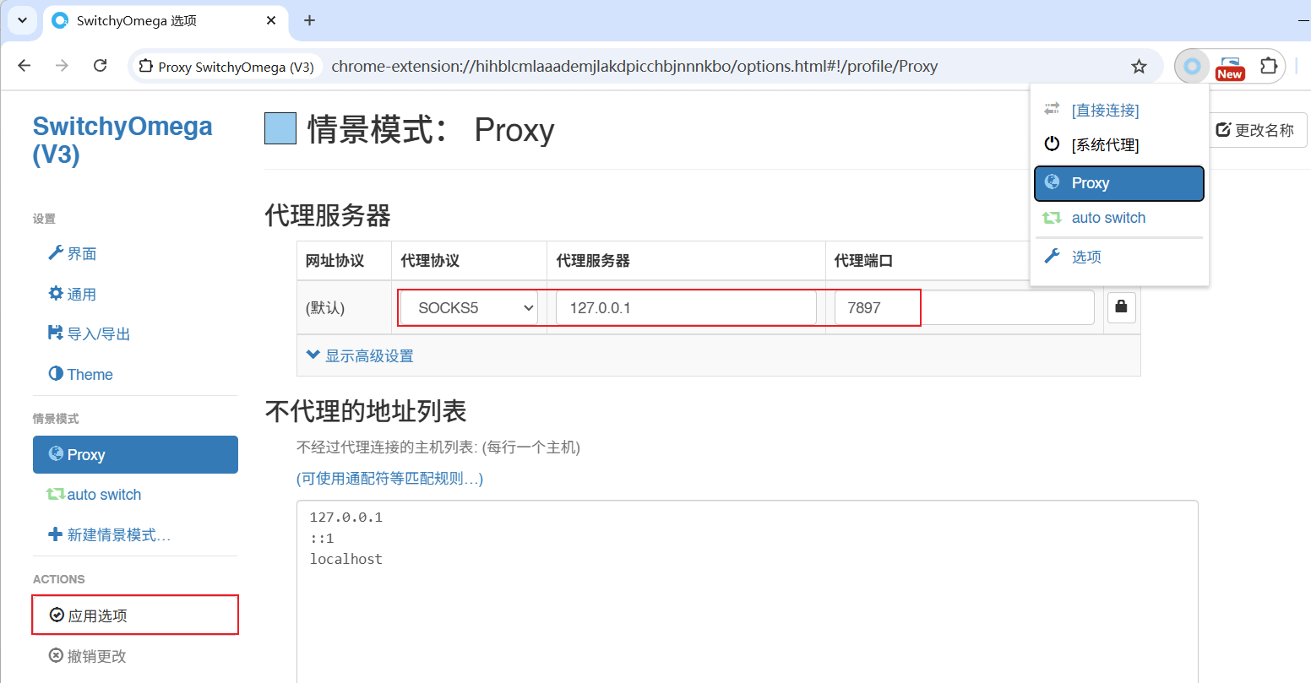Viewport: 1311px width, 683px height.
Task: Open the Chrome extensions puzzle icon
Action: pos(1268,66)
